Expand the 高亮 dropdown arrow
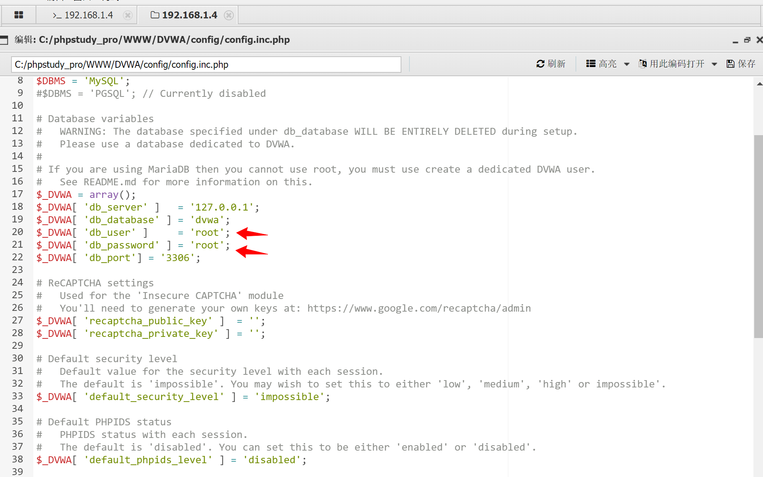Viewport: 763px width, 477px height. 627,64
